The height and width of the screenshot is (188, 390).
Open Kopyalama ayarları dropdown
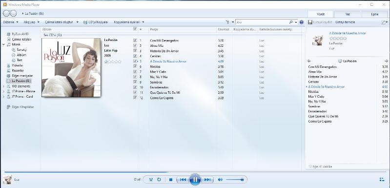pyautogui.click(x=129, y=22)
